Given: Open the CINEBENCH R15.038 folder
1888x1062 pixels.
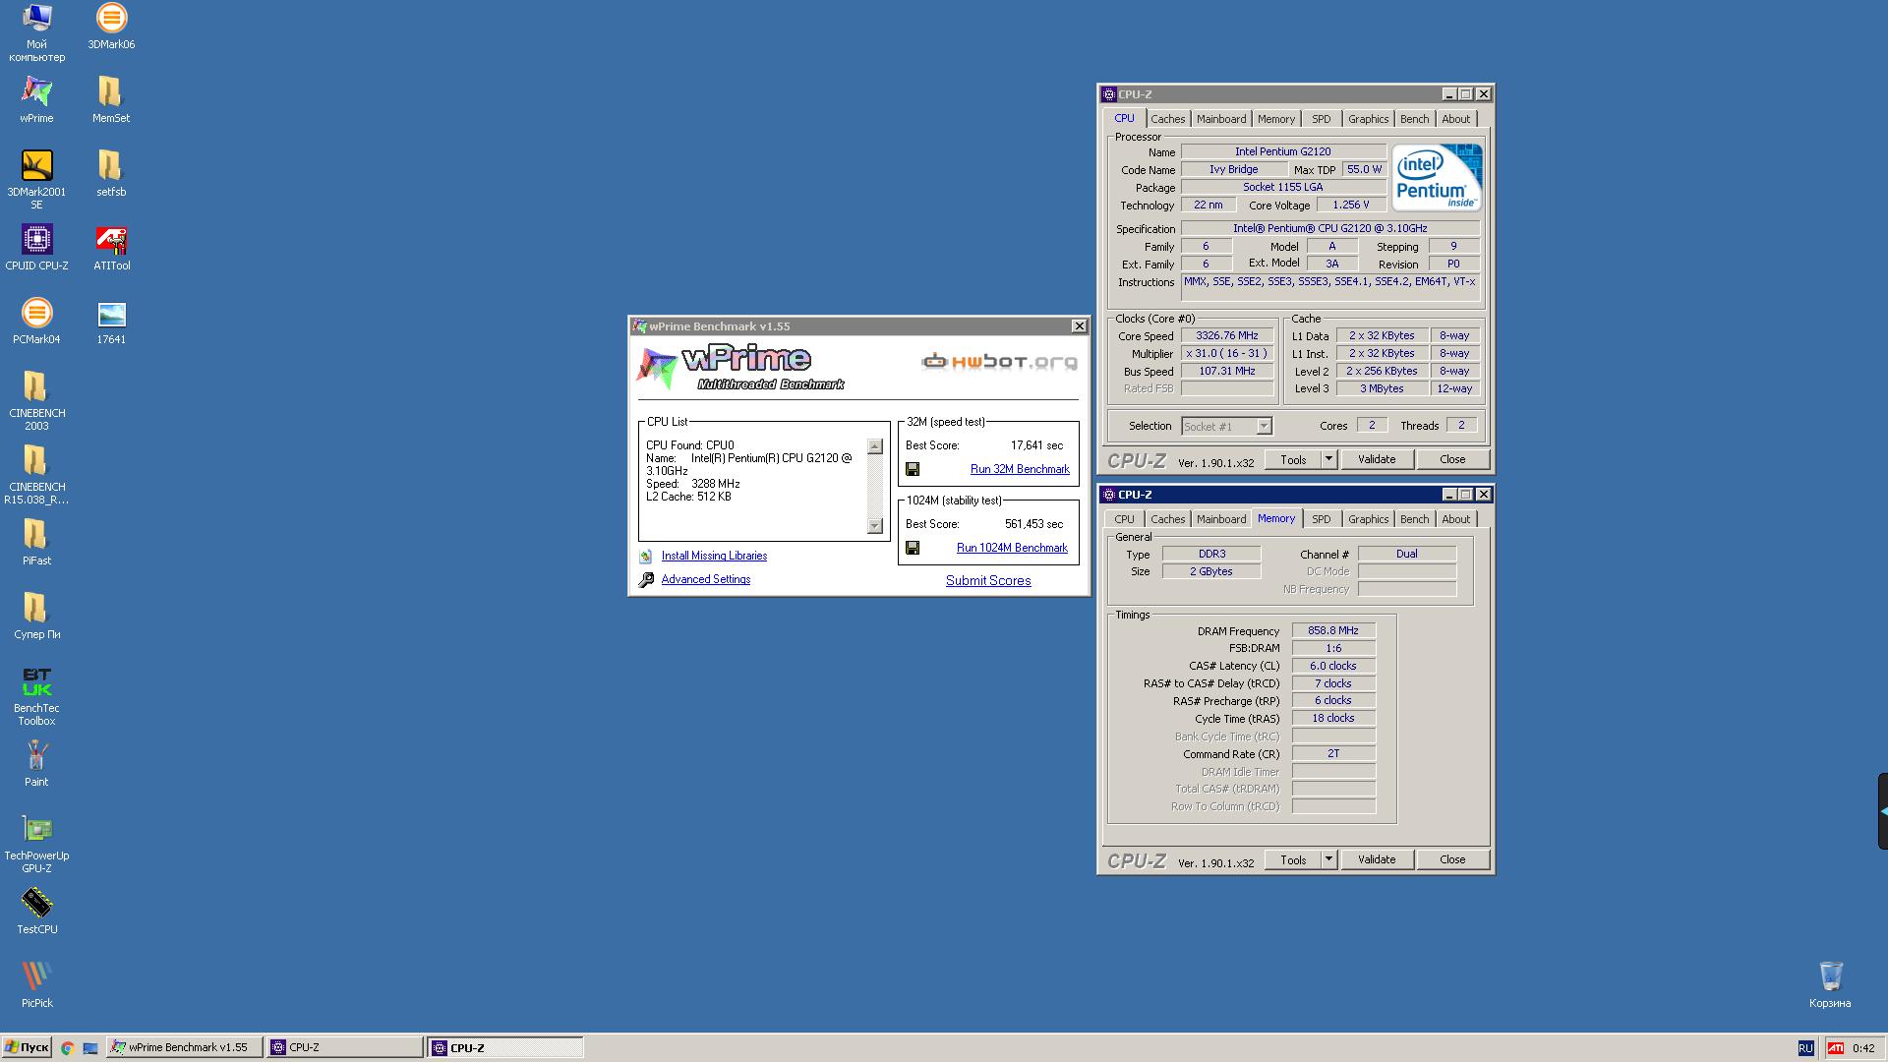Looking at the screenshot, I should [x=36, y=474].
